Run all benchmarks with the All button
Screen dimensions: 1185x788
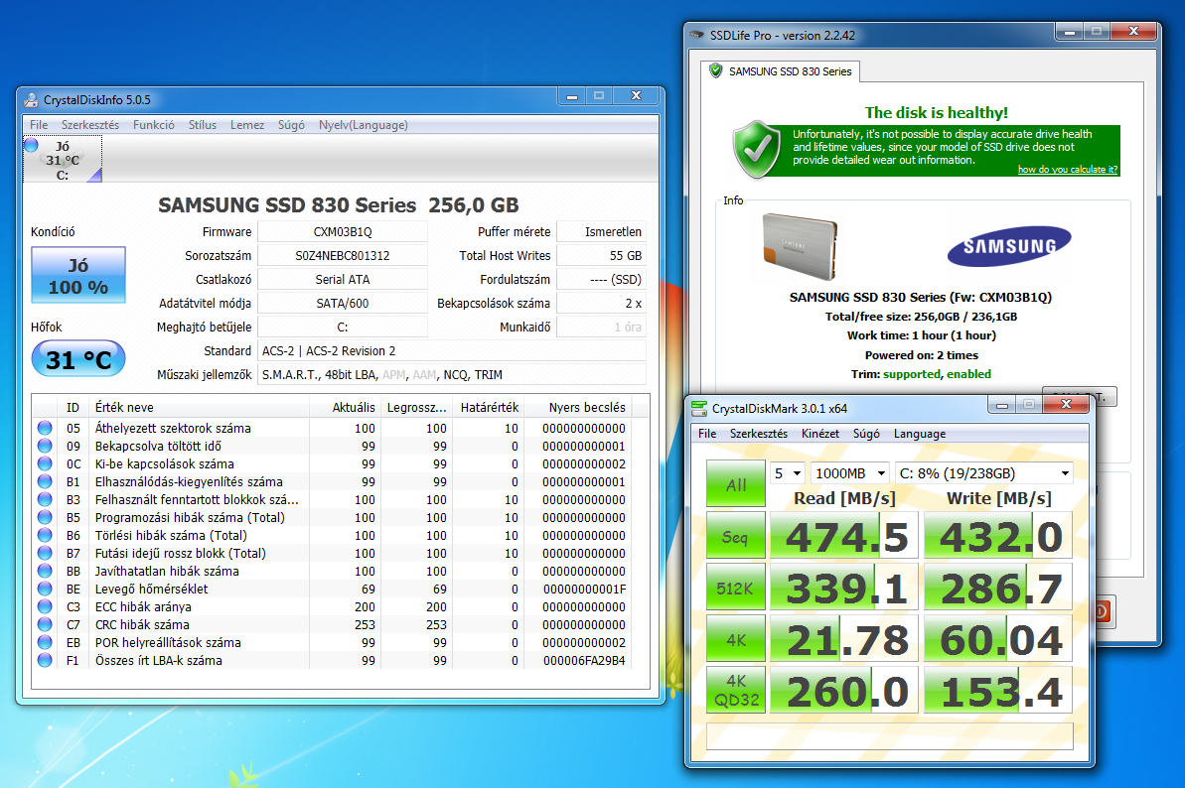tap(735, 484)
